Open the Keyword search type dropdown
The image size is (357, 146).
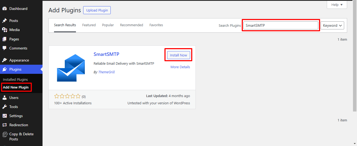pos(332,25)
